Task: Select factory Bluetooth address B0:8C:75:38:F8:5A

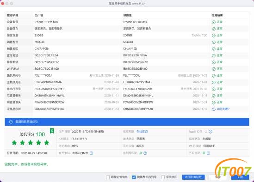Action: 46,55
